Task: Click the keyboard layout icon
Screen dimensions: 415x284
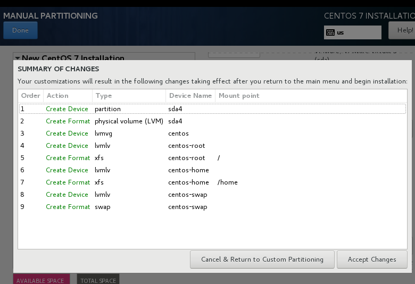Action: pos(330,32)
